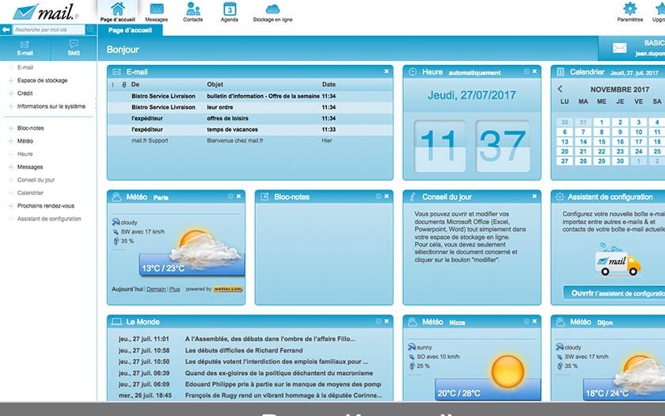The image size is (665, 416).
Task: Add Bloc-notes widget from sidebar
Action: click(11, 128)
